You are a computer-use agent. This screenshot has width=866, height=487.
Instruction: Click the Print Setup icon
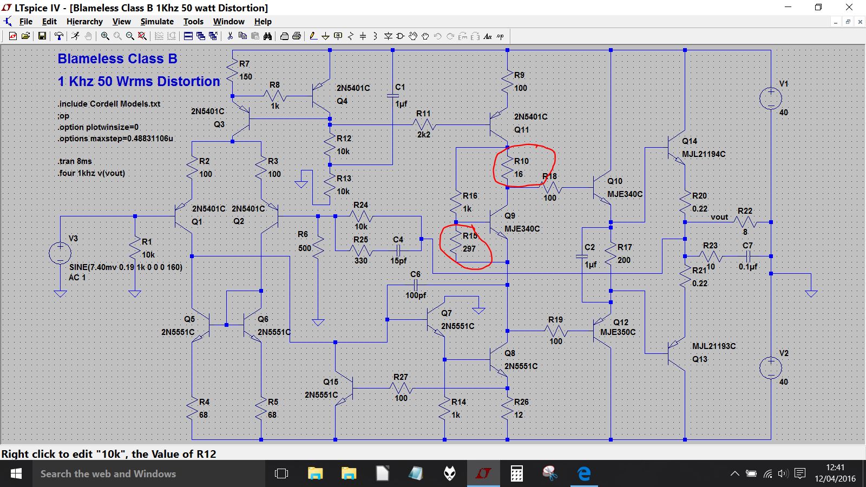click(x=284, y=36)
